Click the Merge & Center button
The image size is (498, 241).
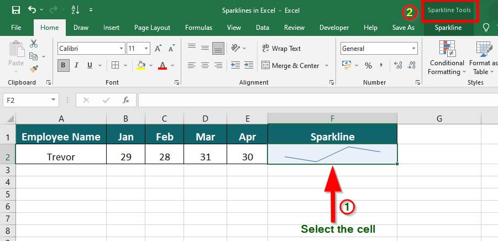tap(290, 66)
